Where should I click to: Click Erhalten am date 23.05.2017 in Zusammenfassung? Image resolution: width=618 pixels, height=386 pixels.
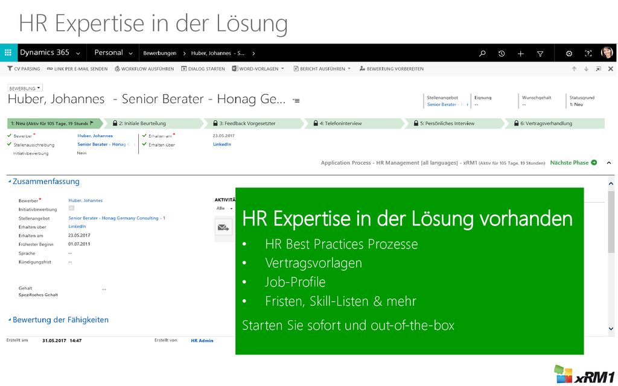coord(79,236)
